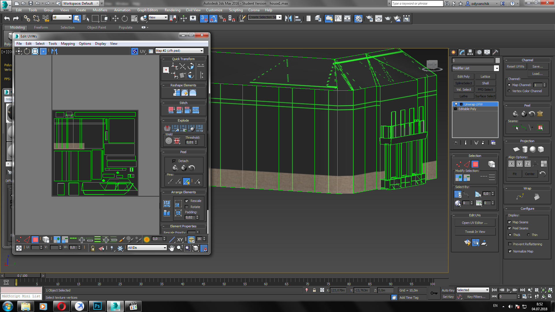Open the Mapping menu in Edit UVWs
The width and height of the screenshot is (555, 312).
click(68, 44)
